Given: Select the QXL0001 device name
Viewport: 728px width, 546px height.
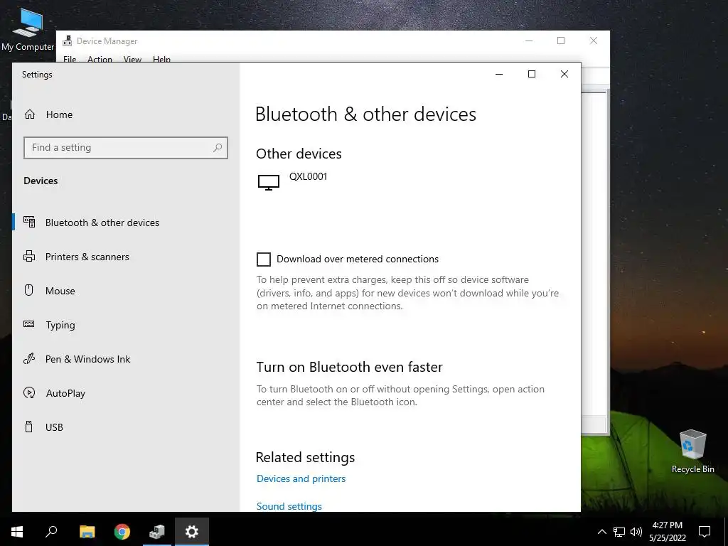Looking at the screenshot, I should [x=309, y=176].
